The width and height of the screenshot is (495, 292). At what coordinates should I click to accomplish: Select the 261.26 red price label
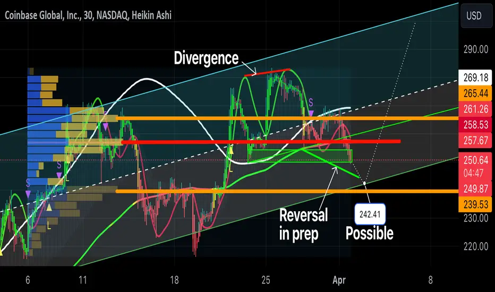coord(475,109)
